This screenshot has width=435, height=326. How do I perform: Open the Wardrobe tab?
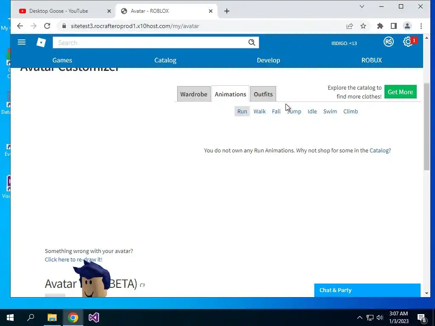(194, 94)
